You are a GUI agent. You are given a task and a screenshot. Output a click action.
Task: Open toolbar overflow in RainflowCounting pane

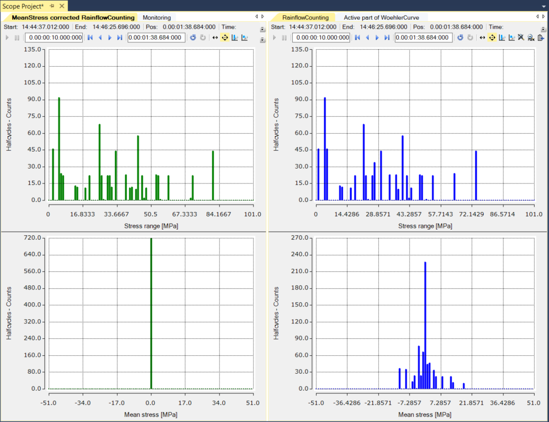(x=543, y=29)
